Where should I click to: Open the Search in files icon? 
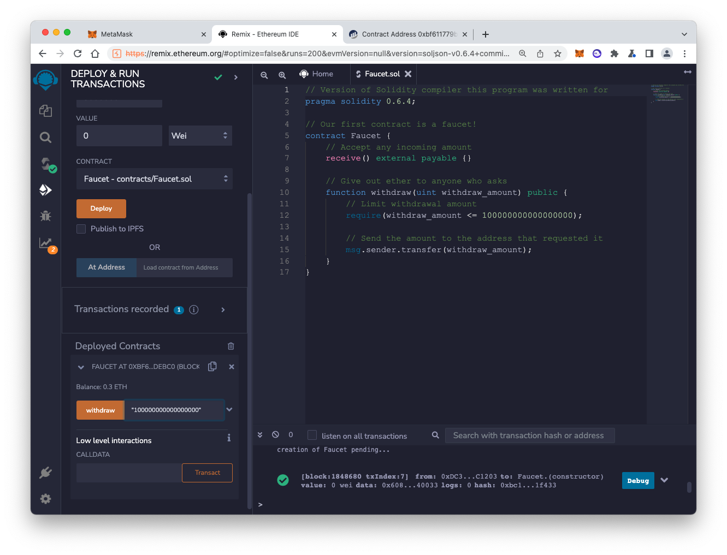pyautogui.click(x=45, y=138)
